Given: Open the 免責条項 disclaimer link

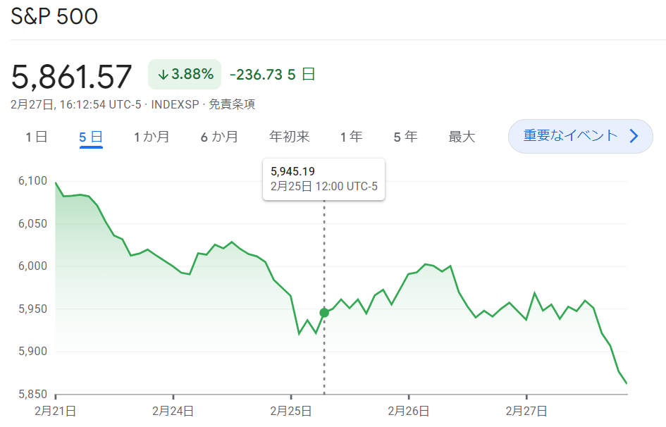Looking at the screenshot, I should pyautogui.click(x=232, y=104).
